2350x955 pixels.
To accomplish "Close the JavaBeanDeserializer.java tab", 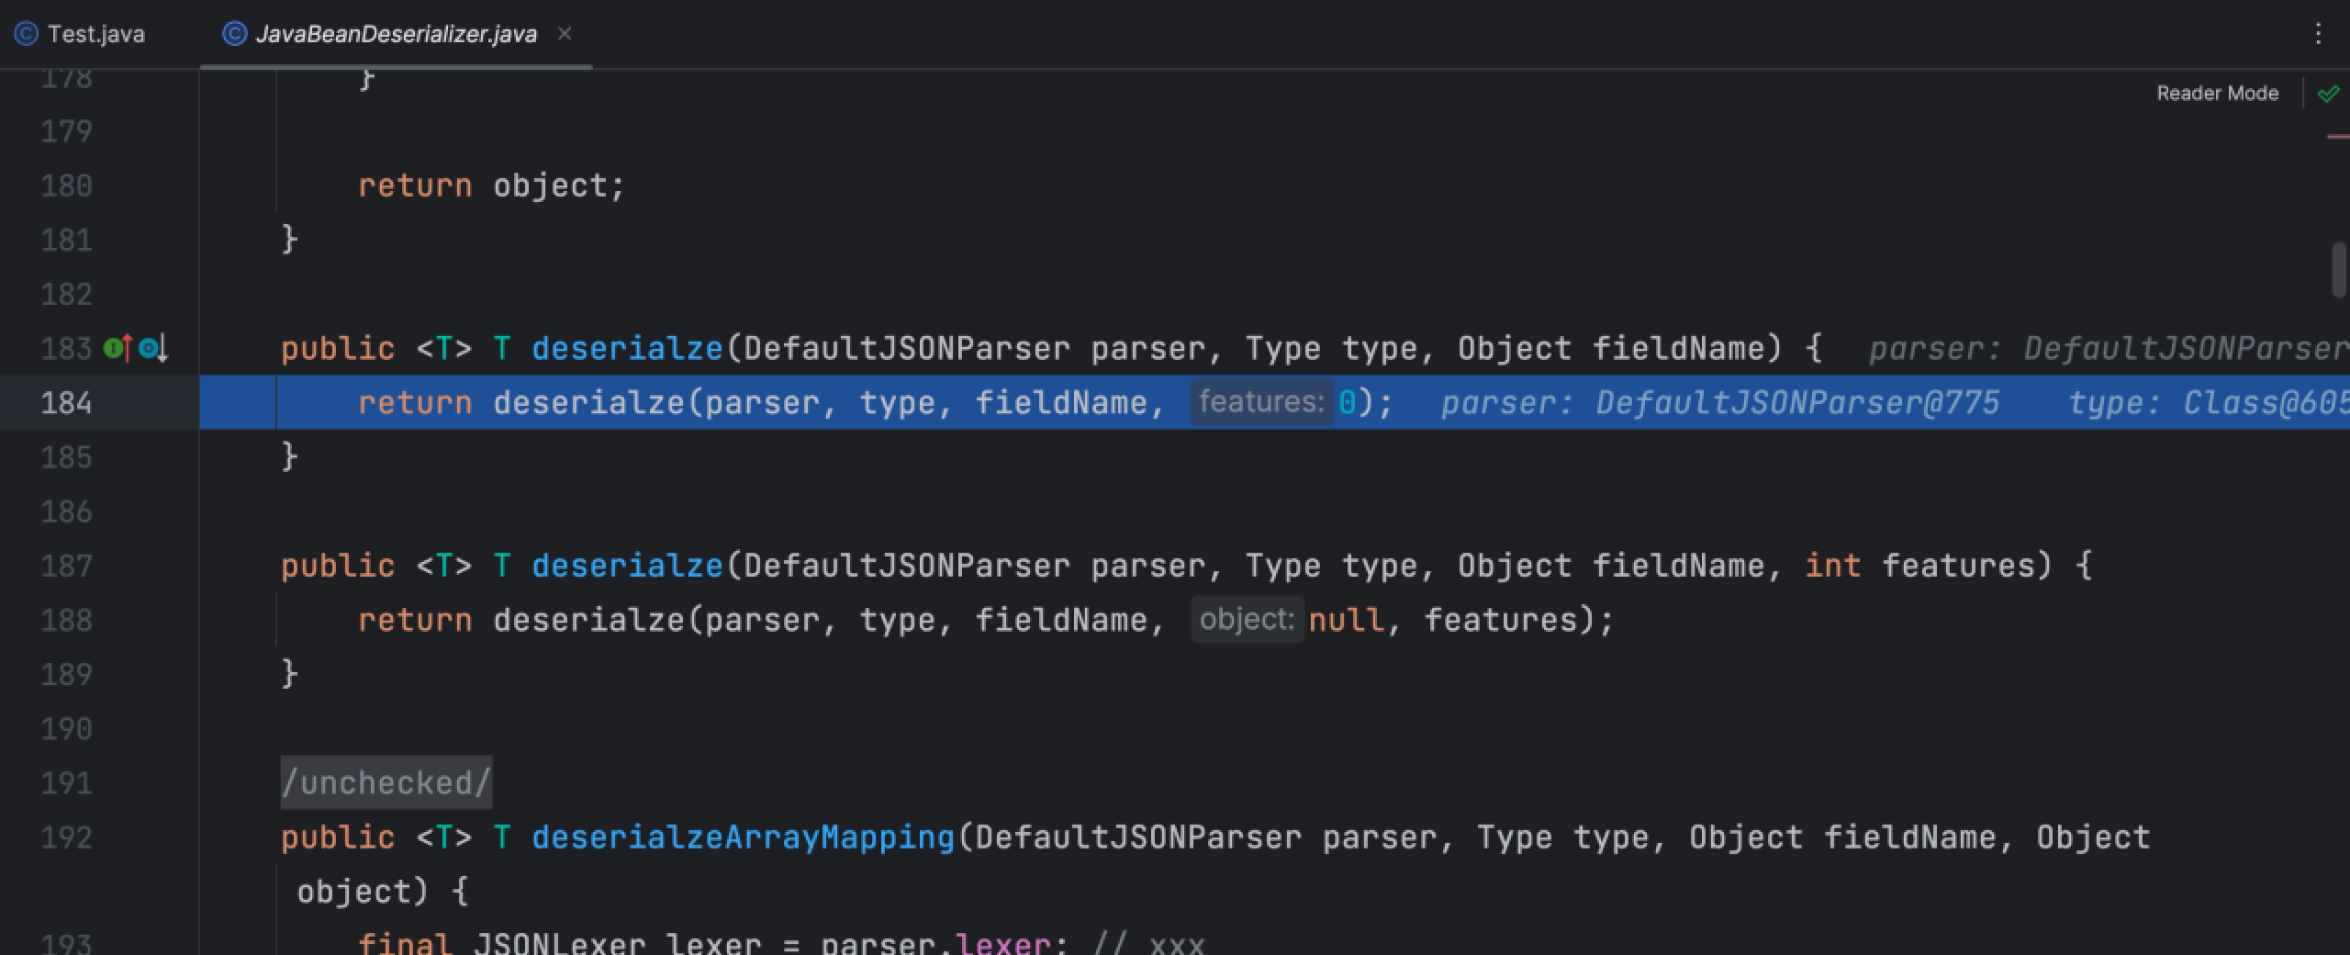I will (x=565, y=33).
